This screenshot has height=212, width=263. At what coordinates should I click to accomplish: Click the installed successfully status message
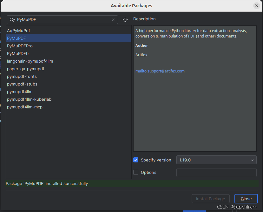[x=47, y=184]
